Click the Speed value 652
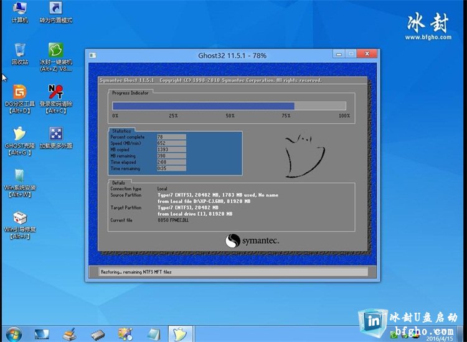Viewport: 467px width, 342px height. click(171, 143)
